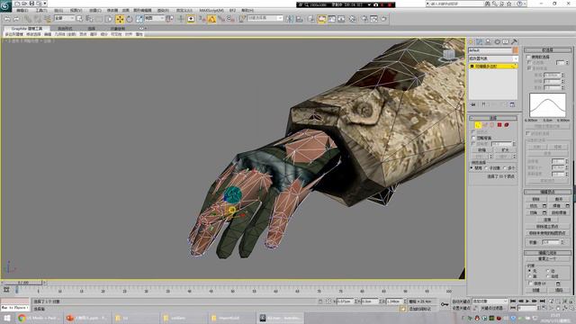Select the Face constraint radio button
This screenshot has width=576, height=324.
[x=530, y=276]
